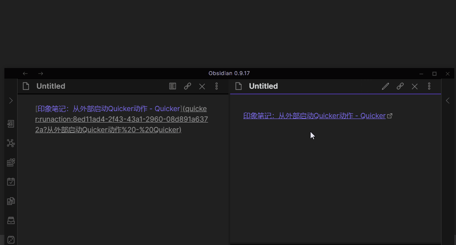Switch left pane to preview mode
The width and height of the screenshot is (456, 245).
pyautogui.click(x=173, y=86)
